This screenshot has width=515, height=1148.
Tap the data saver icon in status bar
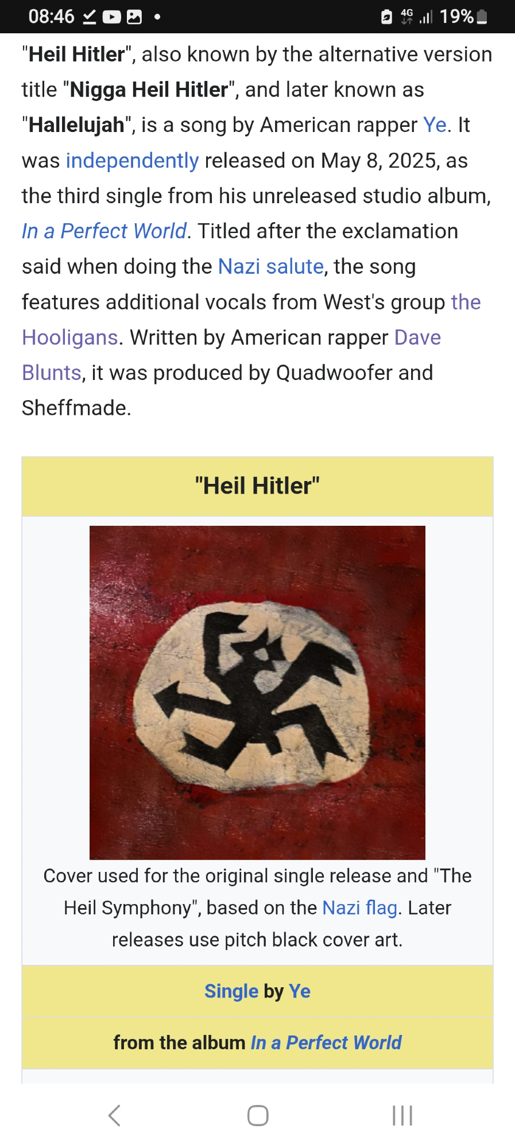pyautogui.click(x=386, y=17)
